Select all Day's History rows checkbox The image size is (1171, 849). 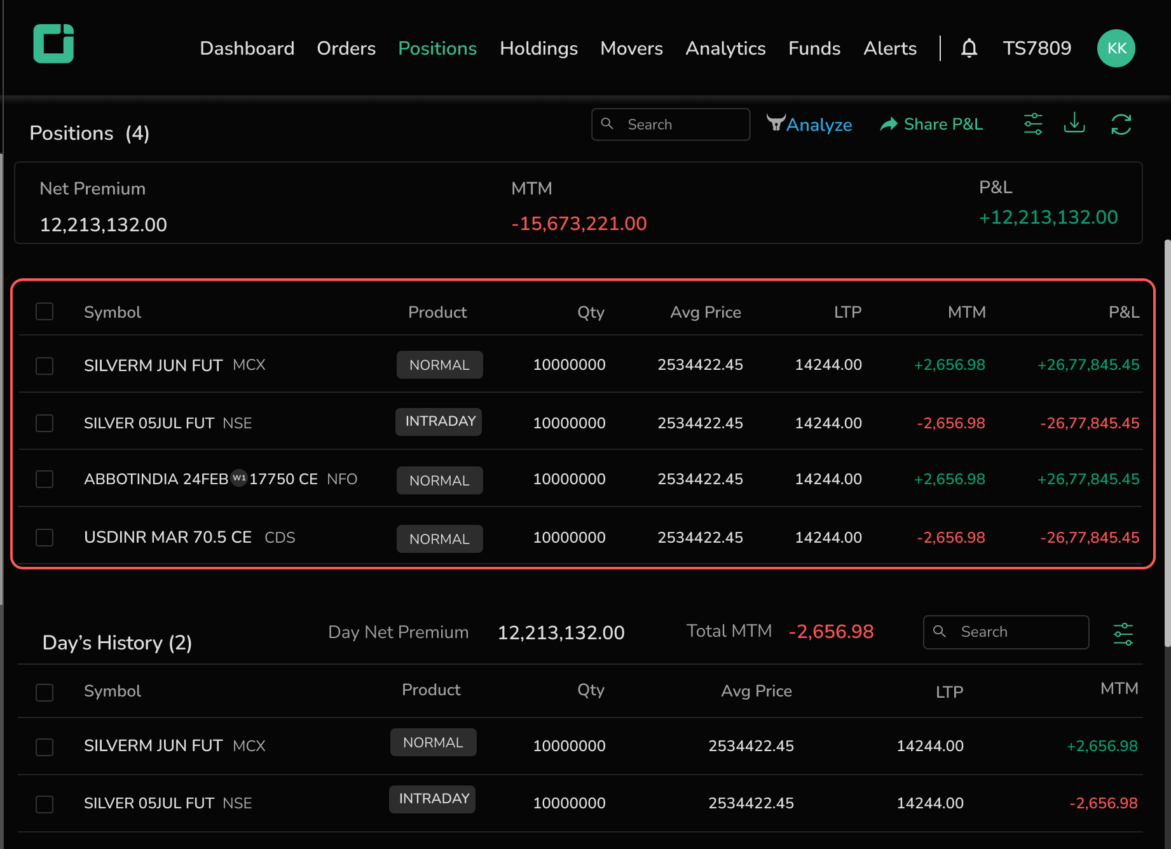(45, 692)
